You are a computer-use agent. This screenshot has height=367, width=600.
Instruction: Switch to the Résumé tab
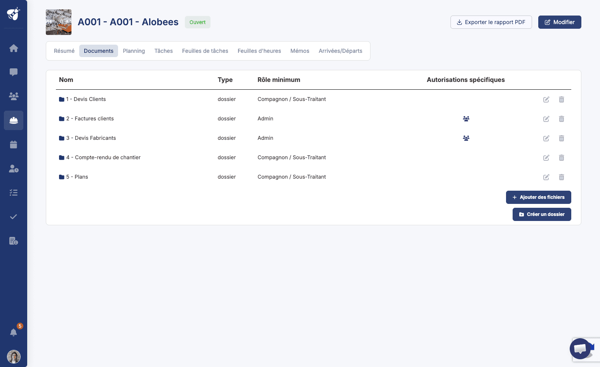pos(64,51)
